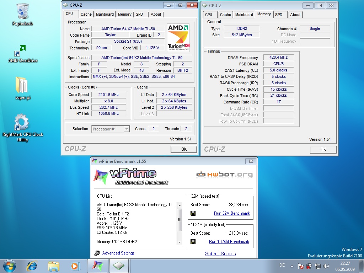Viewport: 364px width, 273px height.
Task: Select the AMD OverDrive desktop shortcut
Action: [22, 54]
